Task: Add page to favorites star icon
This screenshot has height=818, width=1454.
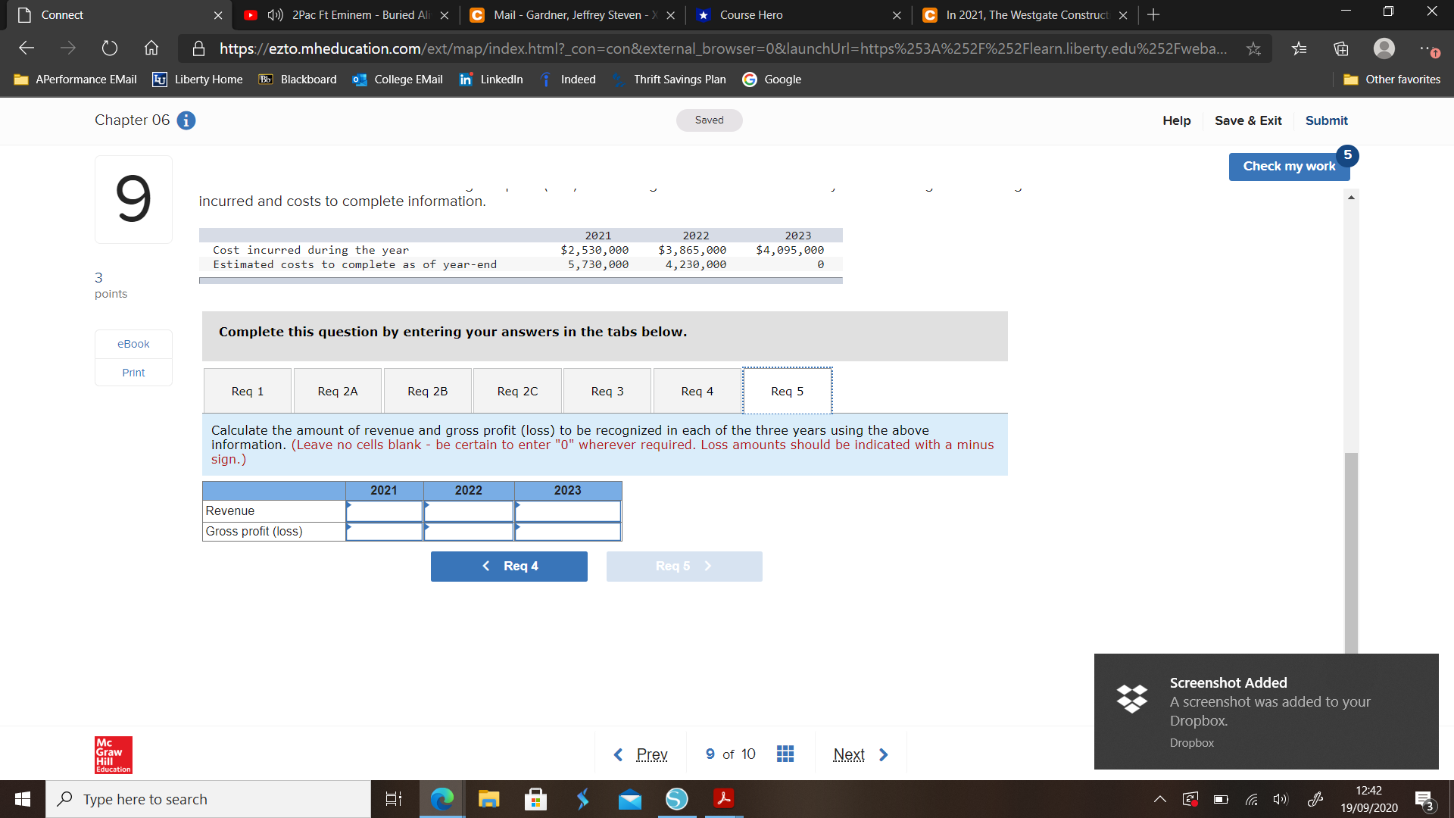Action: pyautogui.click(x=1254, y=48)
